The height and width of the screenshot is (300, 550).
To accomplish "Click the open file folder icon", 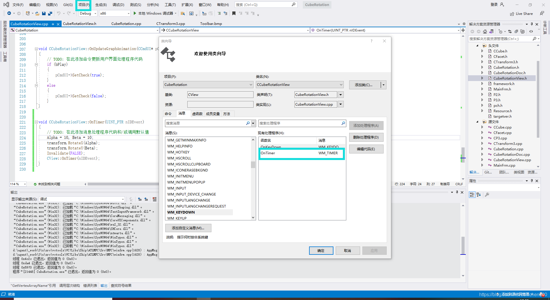I will coord(37,13).
